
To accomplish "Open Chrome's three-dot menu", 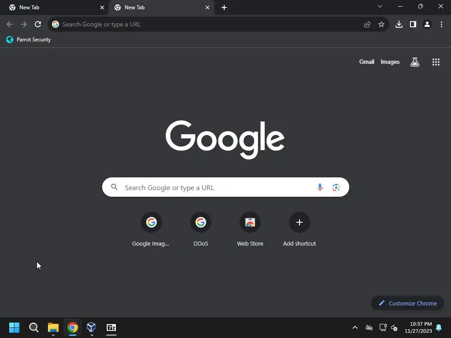I will (x=441, y=25).
